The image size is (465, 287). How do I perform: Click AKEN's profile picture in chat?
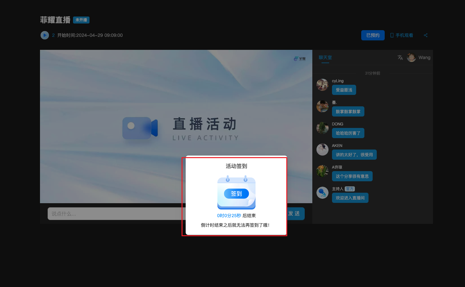pyautogui.click(x=322, y=150)
